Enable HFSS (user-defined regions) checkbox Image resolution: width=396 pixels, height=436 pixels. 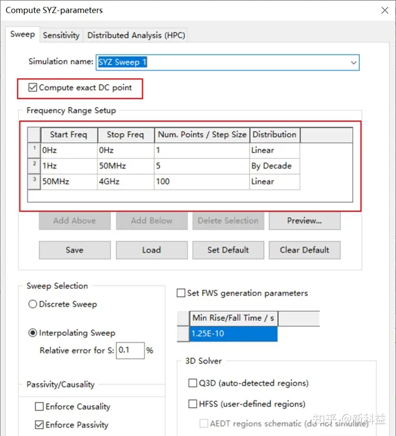[193, 404]
